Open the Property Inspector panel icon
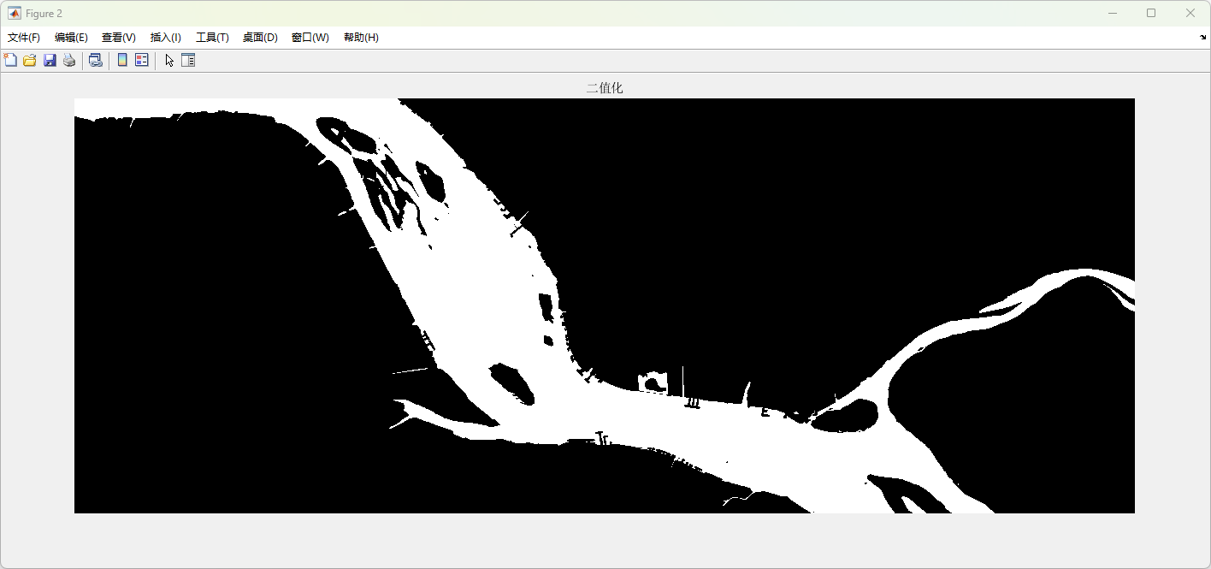This screenshot has height=569, width=1211. tap(188, 60)
